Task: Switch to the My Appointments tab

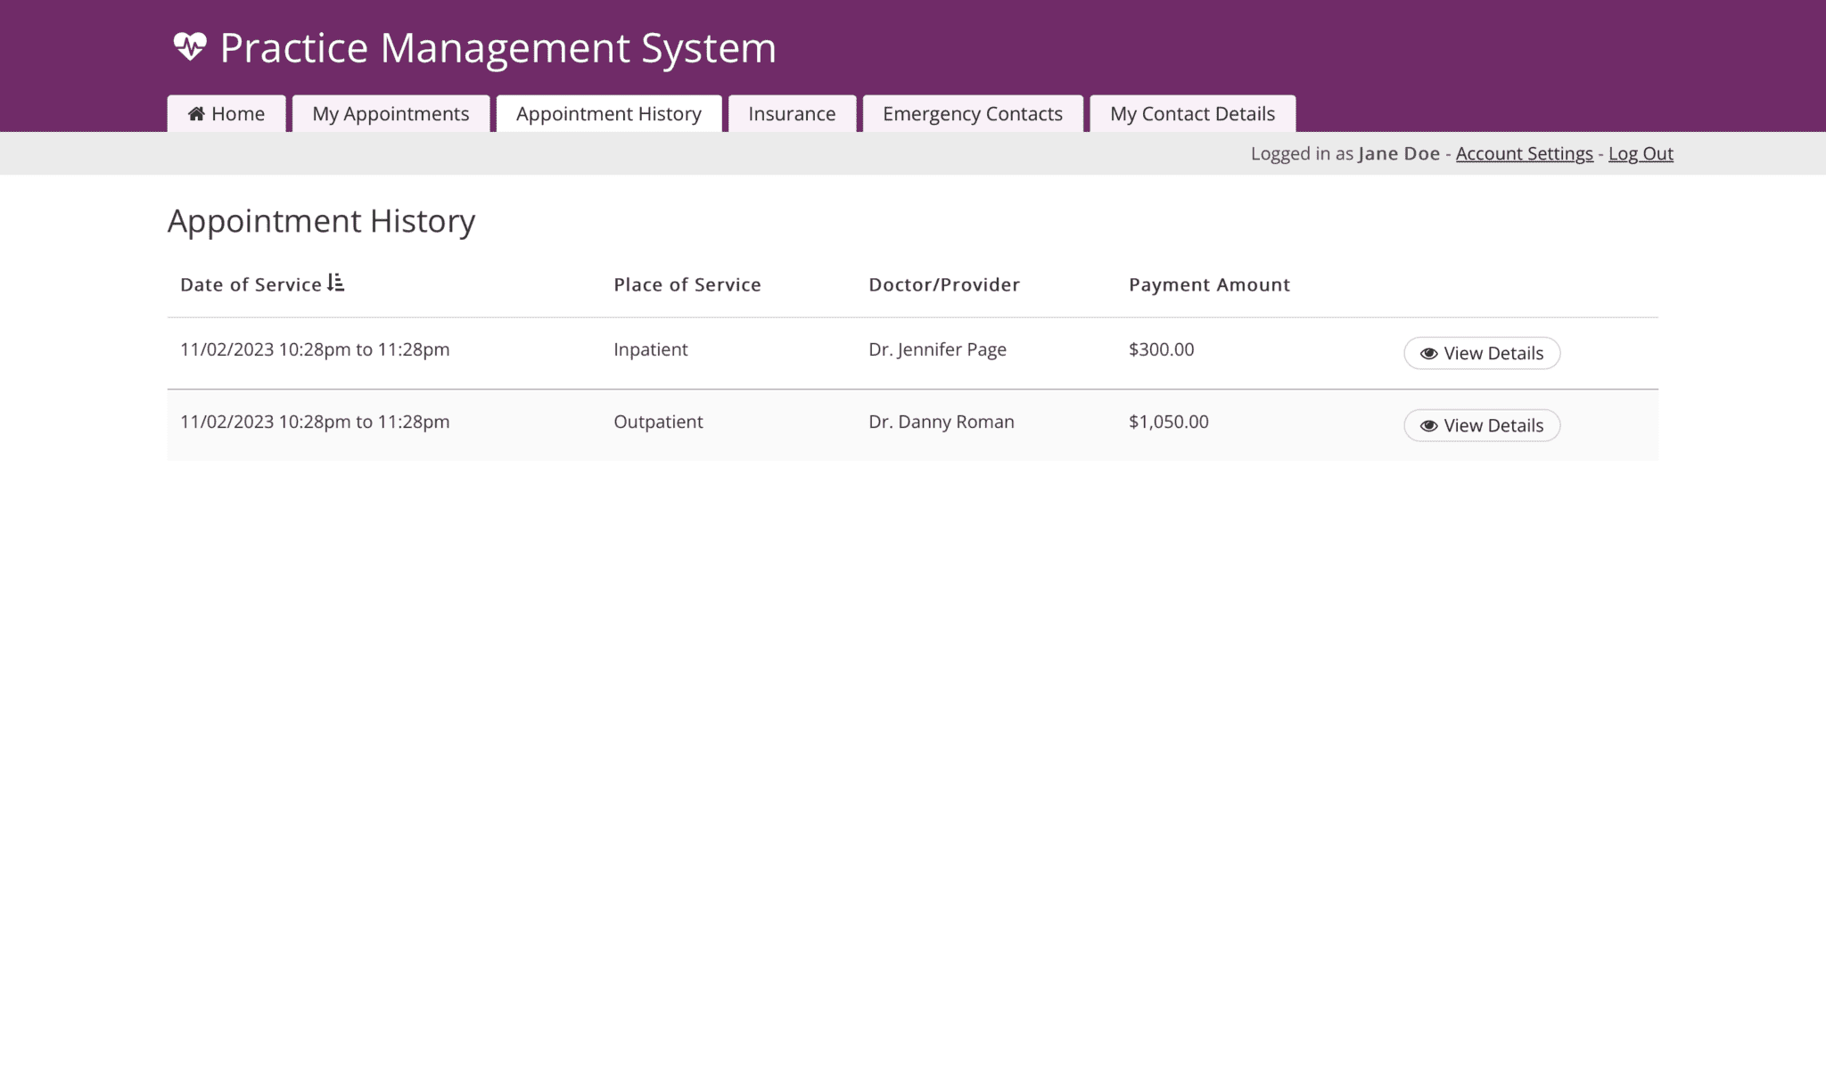Action: point(391,113)
